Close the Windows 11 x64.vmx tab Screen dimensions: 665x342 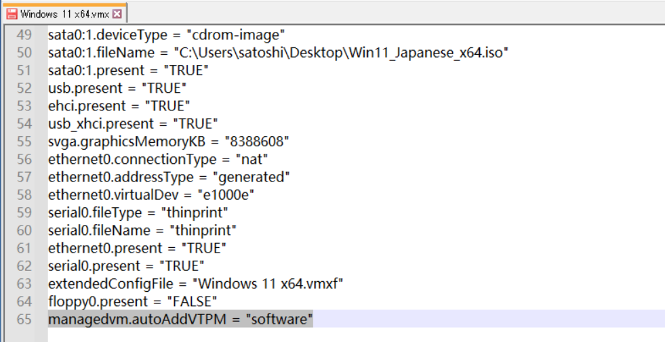[x=117, y=14]
